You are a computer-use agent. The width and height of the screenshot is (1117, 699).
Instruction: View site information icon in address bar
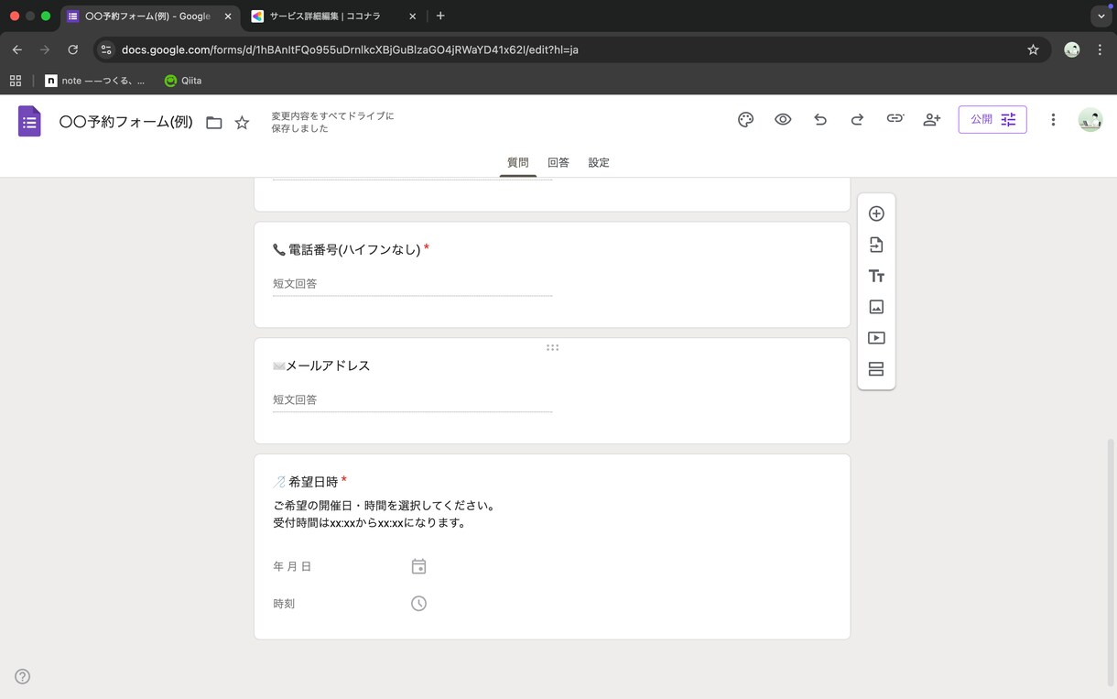click(x=106, y=49)
